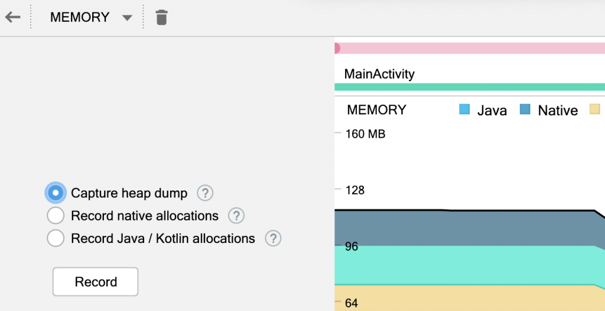Select Record Java / Kotlin allocations
605x311 pixels.
(x=56, y=238)
